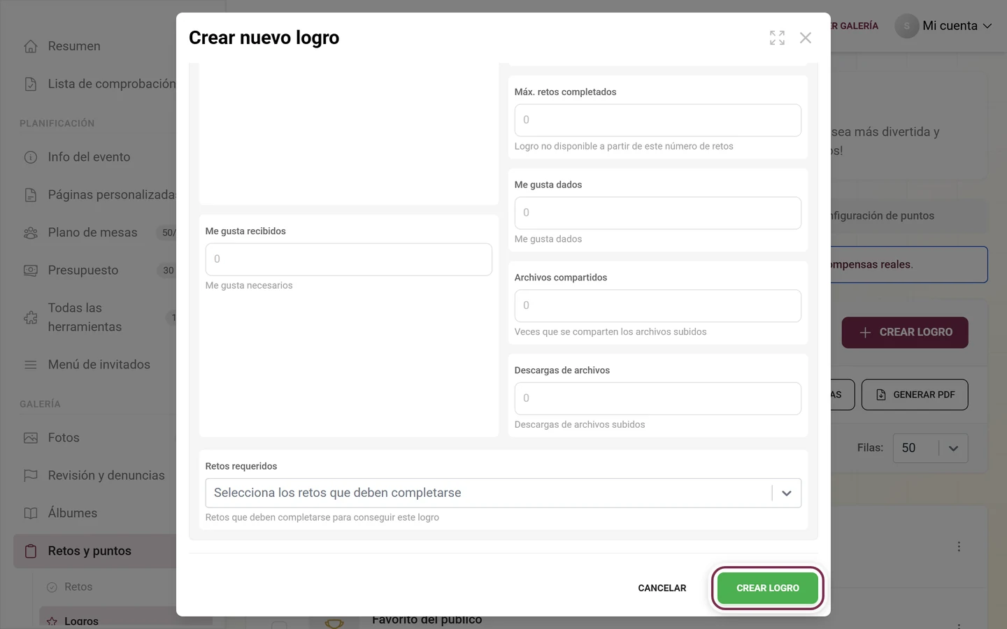
Task: Select the Retos requeridos challenges combo box
Action: click(503, 493)
